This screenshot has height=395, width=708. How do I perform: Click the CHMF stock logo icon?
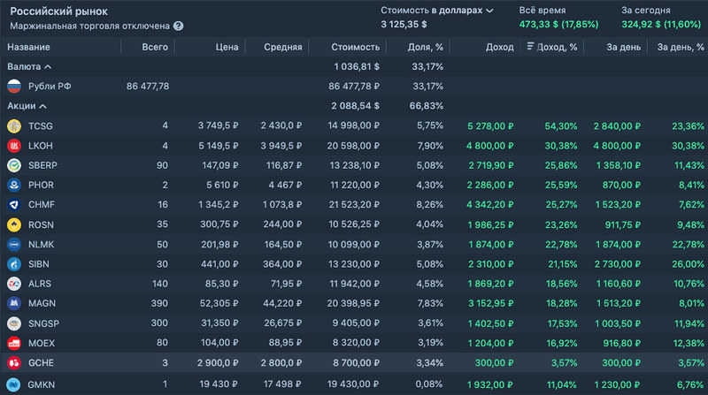tap(14, 205)
